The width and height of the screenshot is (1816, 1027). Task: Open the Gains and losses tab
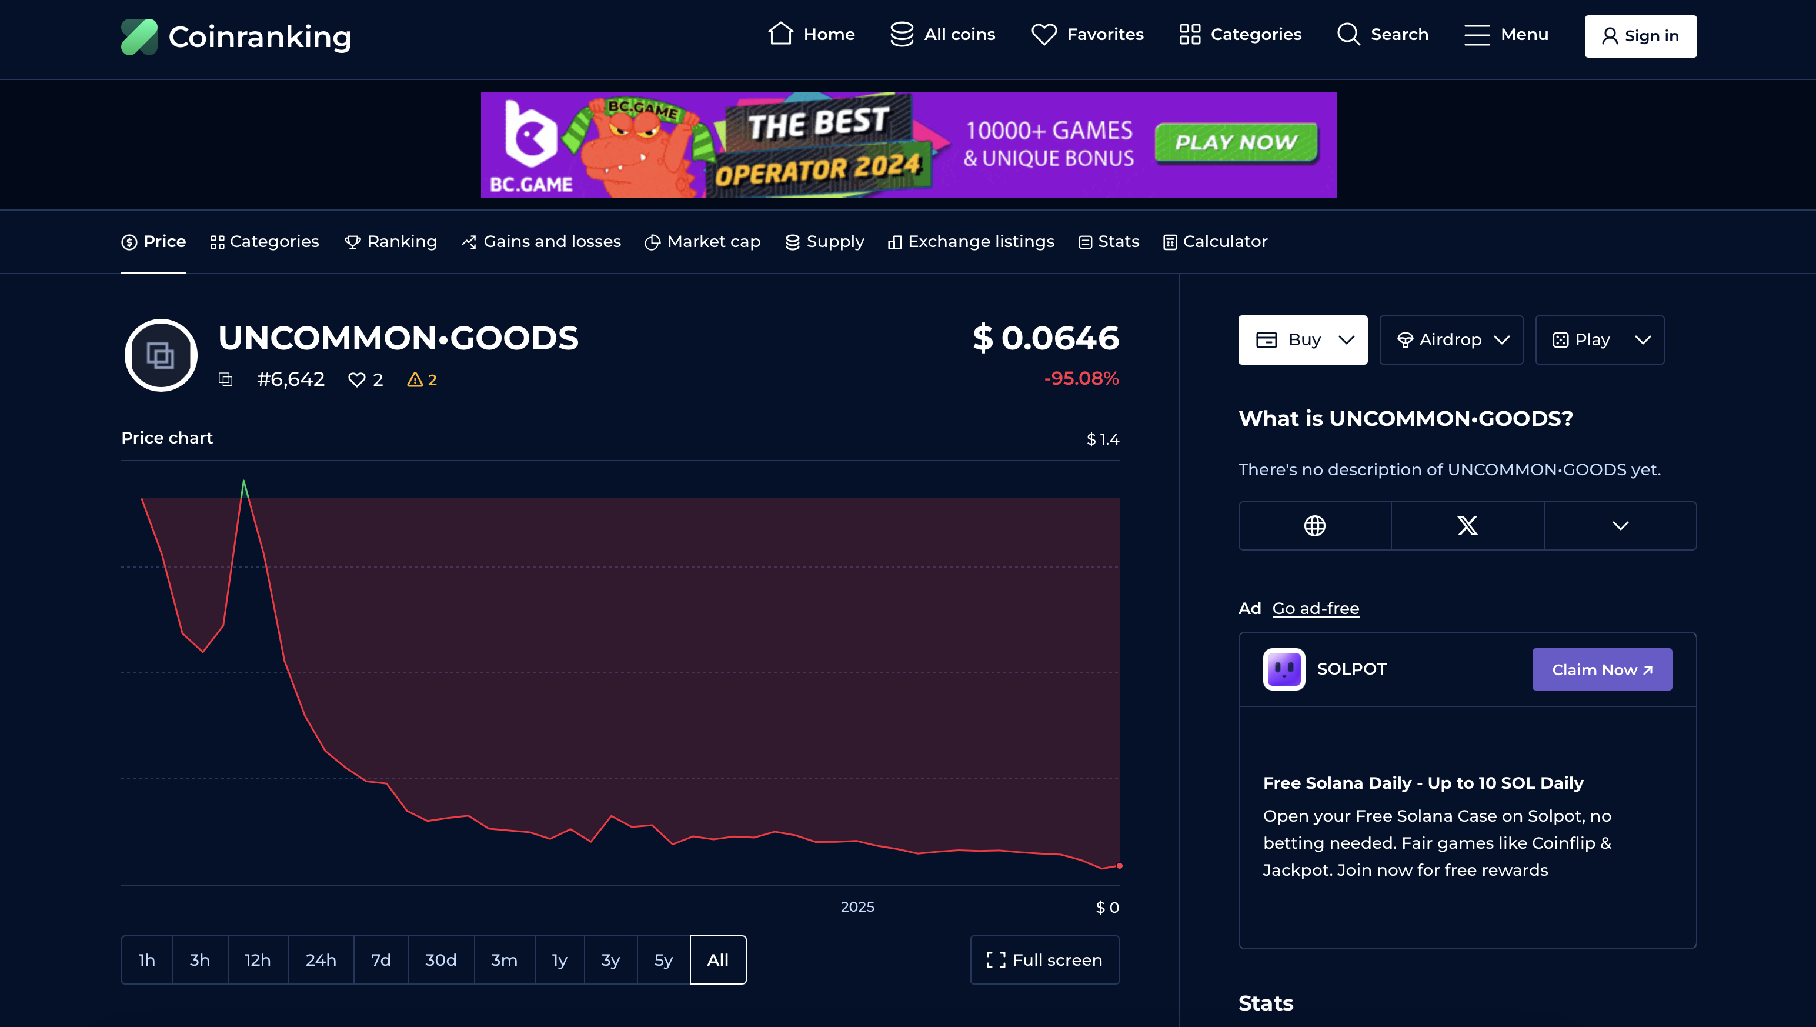tap(541, 241)
